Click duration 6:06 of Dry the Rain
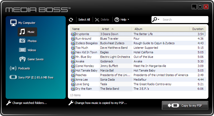 [x=200, y=89]
